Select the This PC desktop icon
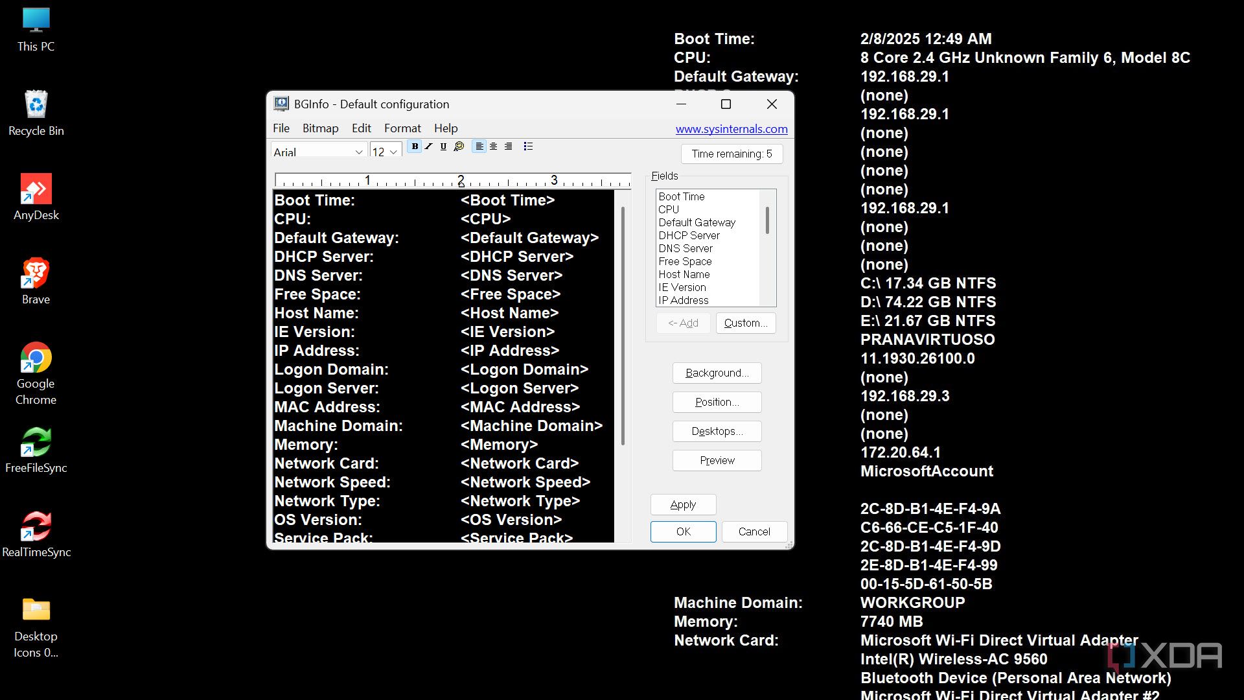 (x=36, y=30)
